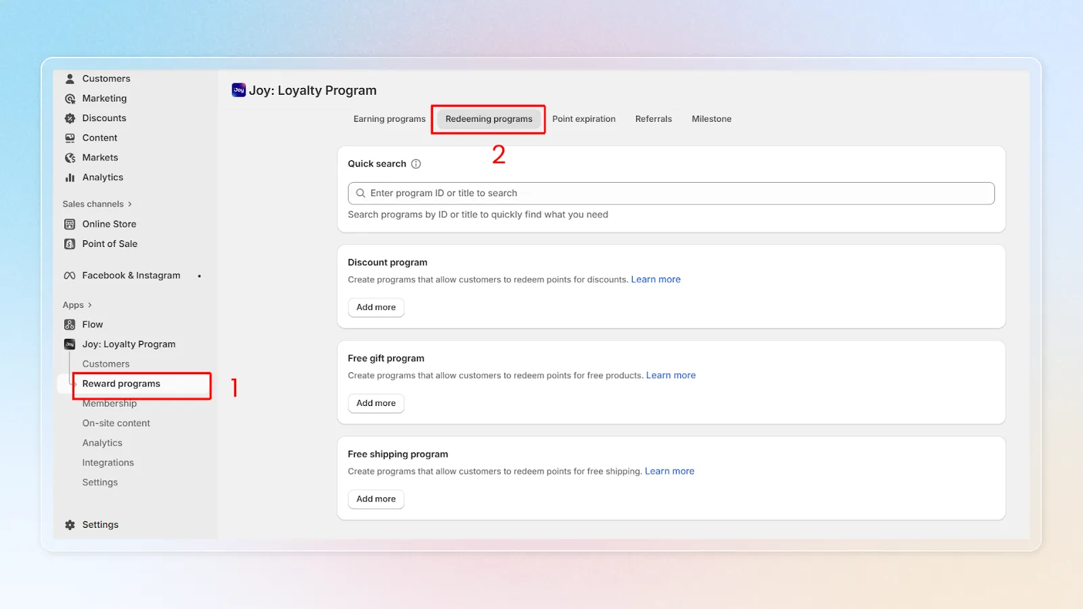Click the Flow app icon
The height and width of the screenshot is (609, 1083).
pos(70,325)
